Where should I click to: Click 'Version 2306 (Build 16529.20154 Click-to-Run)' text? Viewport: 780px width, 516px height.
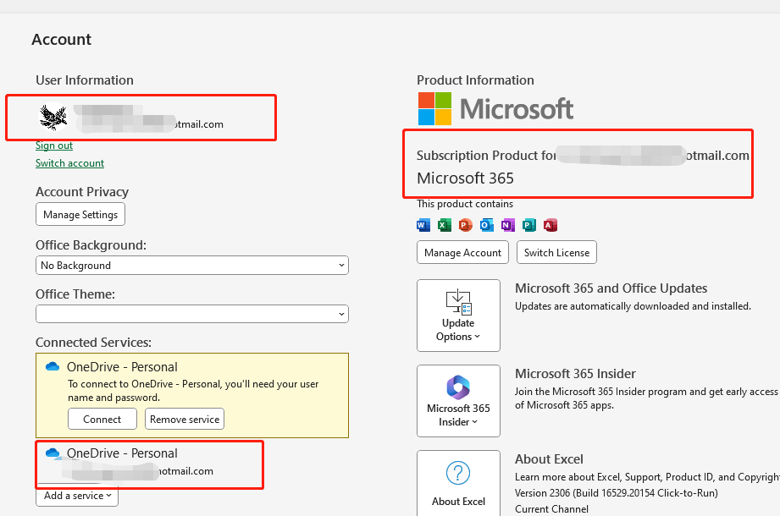click(617, 492)
